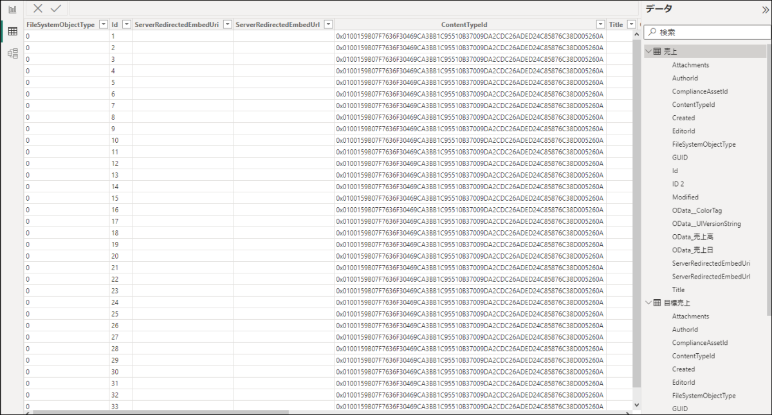Viewport: 772px width, 415px height.
Task: Click the Title column header
Action: click(616, 24)
